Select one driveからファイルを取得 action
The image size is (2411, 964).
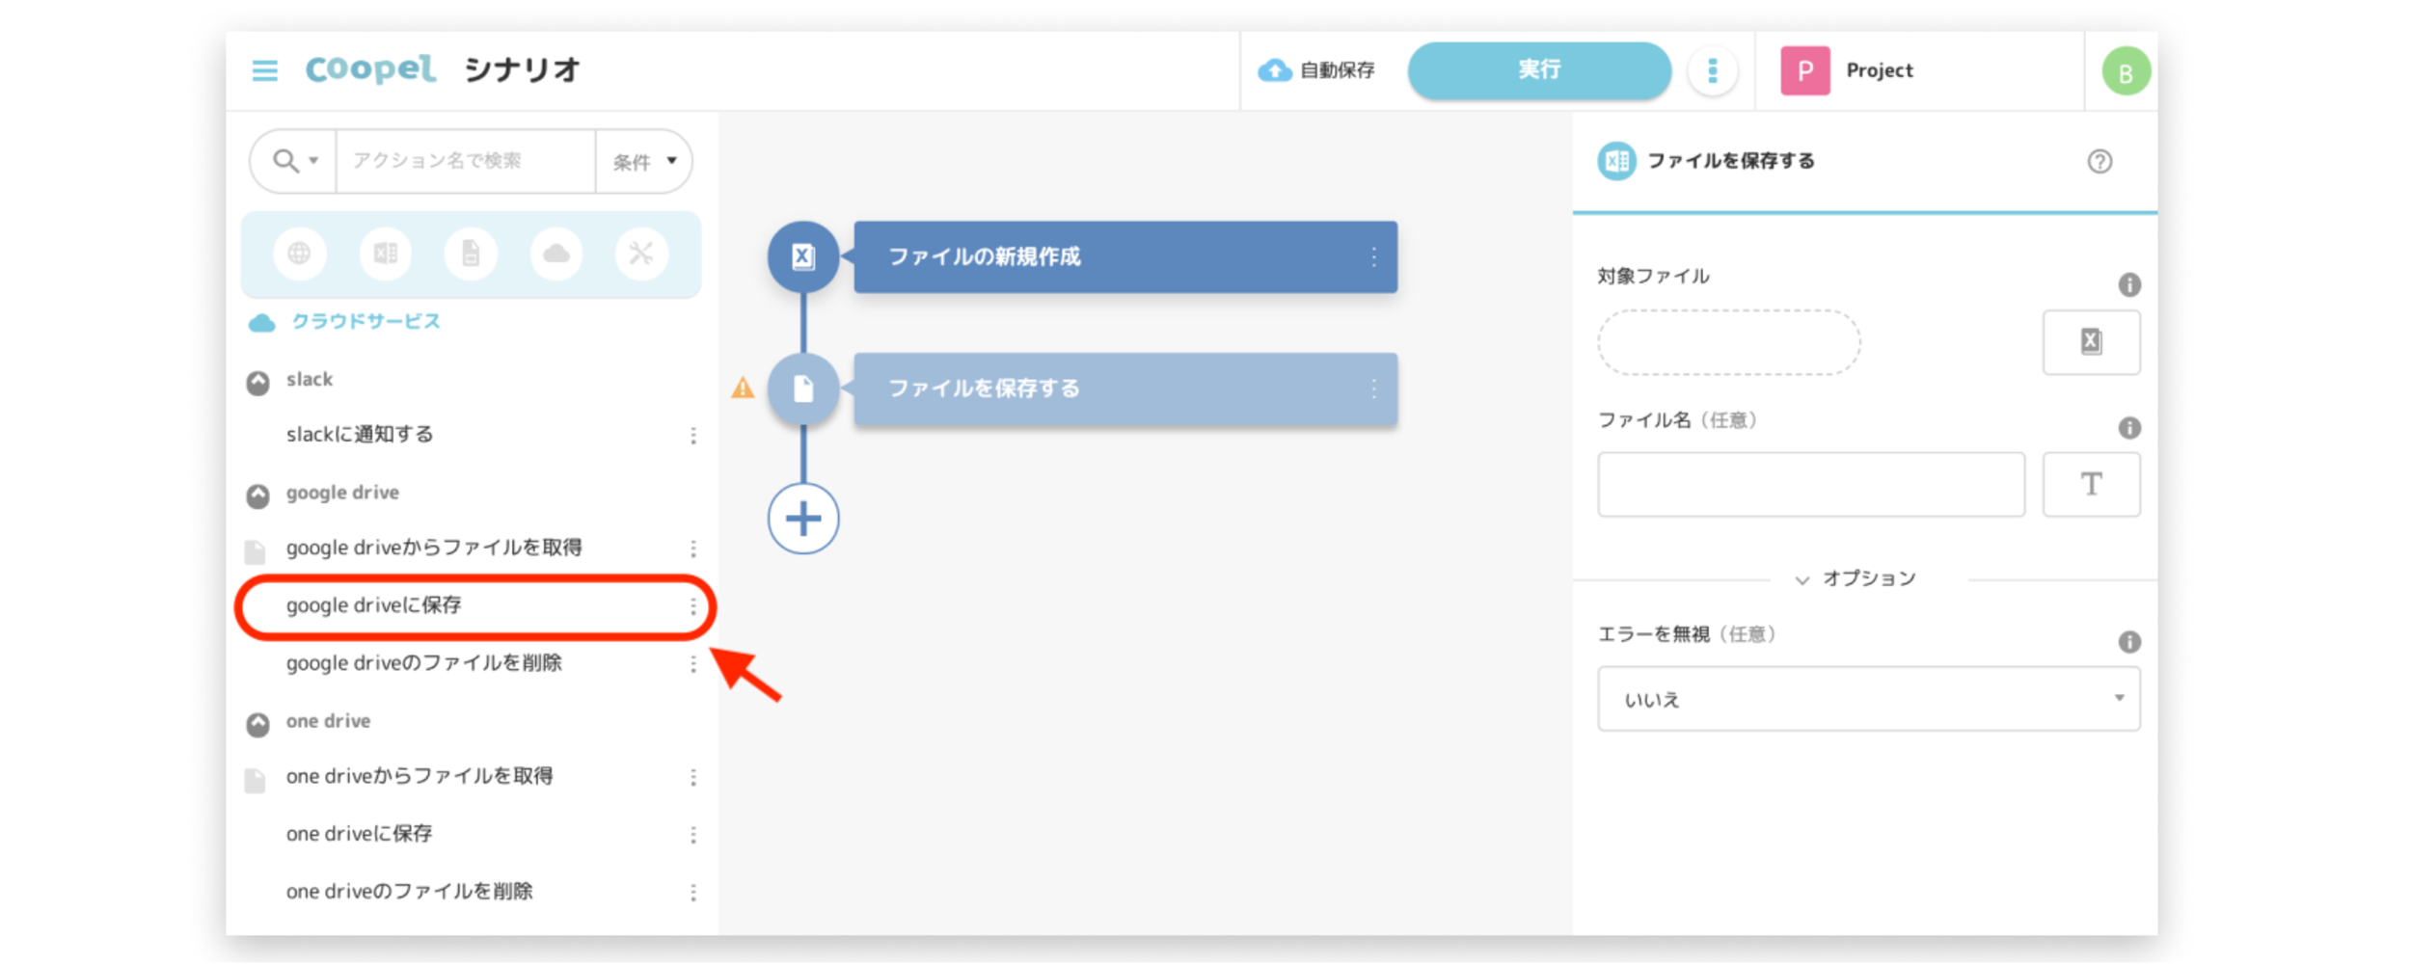coord(420,776)
